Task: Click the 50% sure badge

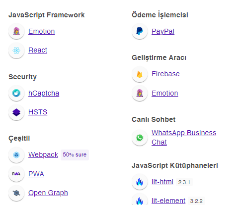Action: (x=75, y=155)
